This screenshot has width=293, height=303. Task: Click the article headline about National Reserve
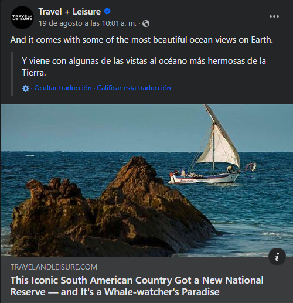click(137, 286)
